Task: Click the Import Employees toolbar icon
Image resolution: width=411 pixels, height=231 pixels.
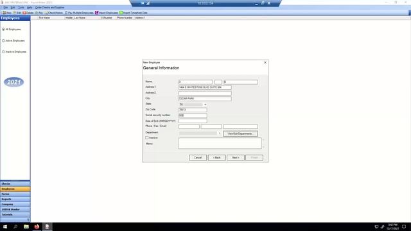Action: point(107,13)
